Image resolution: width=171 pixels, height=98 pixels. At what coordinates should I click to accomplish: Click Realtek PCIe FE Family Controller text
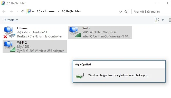pyautogui.click(x=40, y=36)
